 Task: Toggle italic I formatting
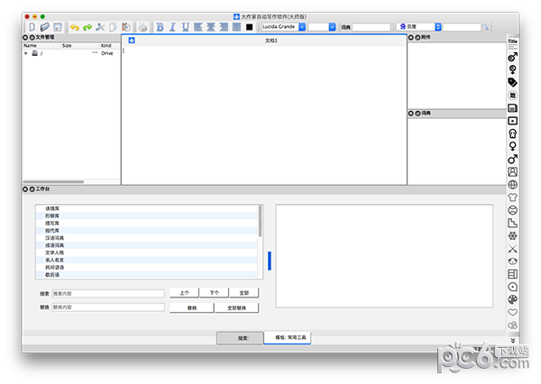pos(172,27)
